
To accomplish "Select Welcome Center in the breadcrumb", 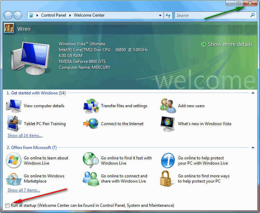I will pyautogui.click(x=89, y=15).
